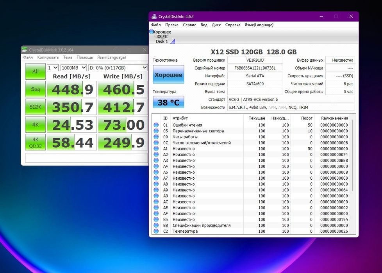Open the drive dropdown showing D: 0% (0/117GB)
382x273 pixels.
pyautogui.click(x=118, y=68)
